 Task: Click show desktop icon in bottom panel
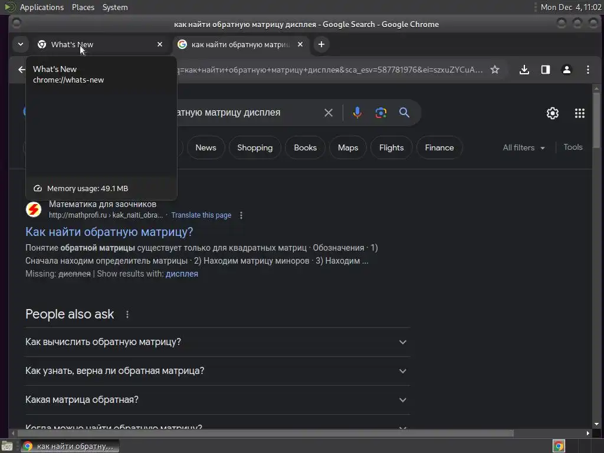(7, 447)
